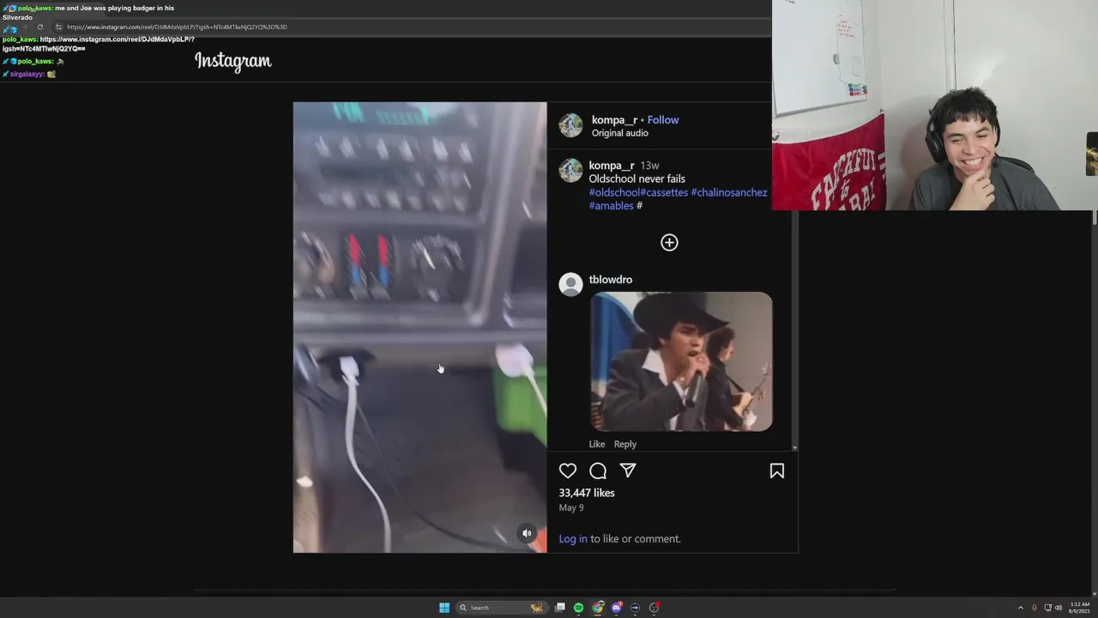Screen dimensions: 1098x618
Task: Open the volume tray icon
Action: pyautogui.click(x=1058, y=608)
